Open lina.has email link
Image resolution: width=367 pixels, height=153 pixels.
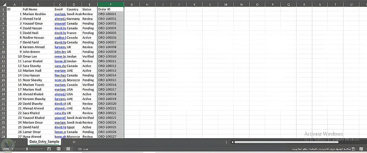coord(60,75)
